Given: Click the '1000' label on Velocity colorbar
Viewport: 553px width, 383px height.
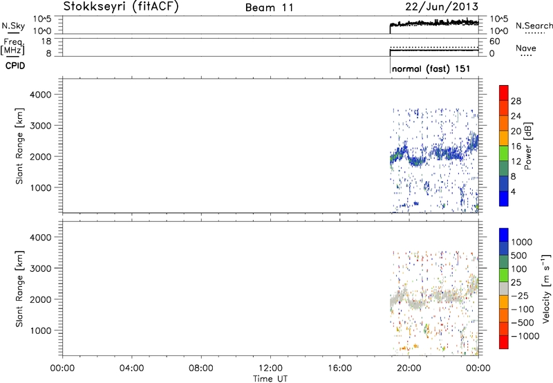Looking at the screenshot, I should pyautogui.click(x=521, y=242).
